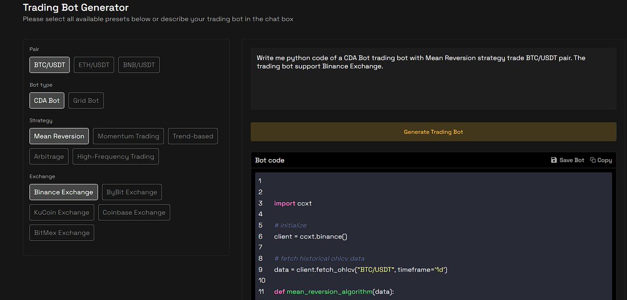This screenshot has height=300, width=627.
Task: Select the Arbitrage strategy
Action: point(49,156)
